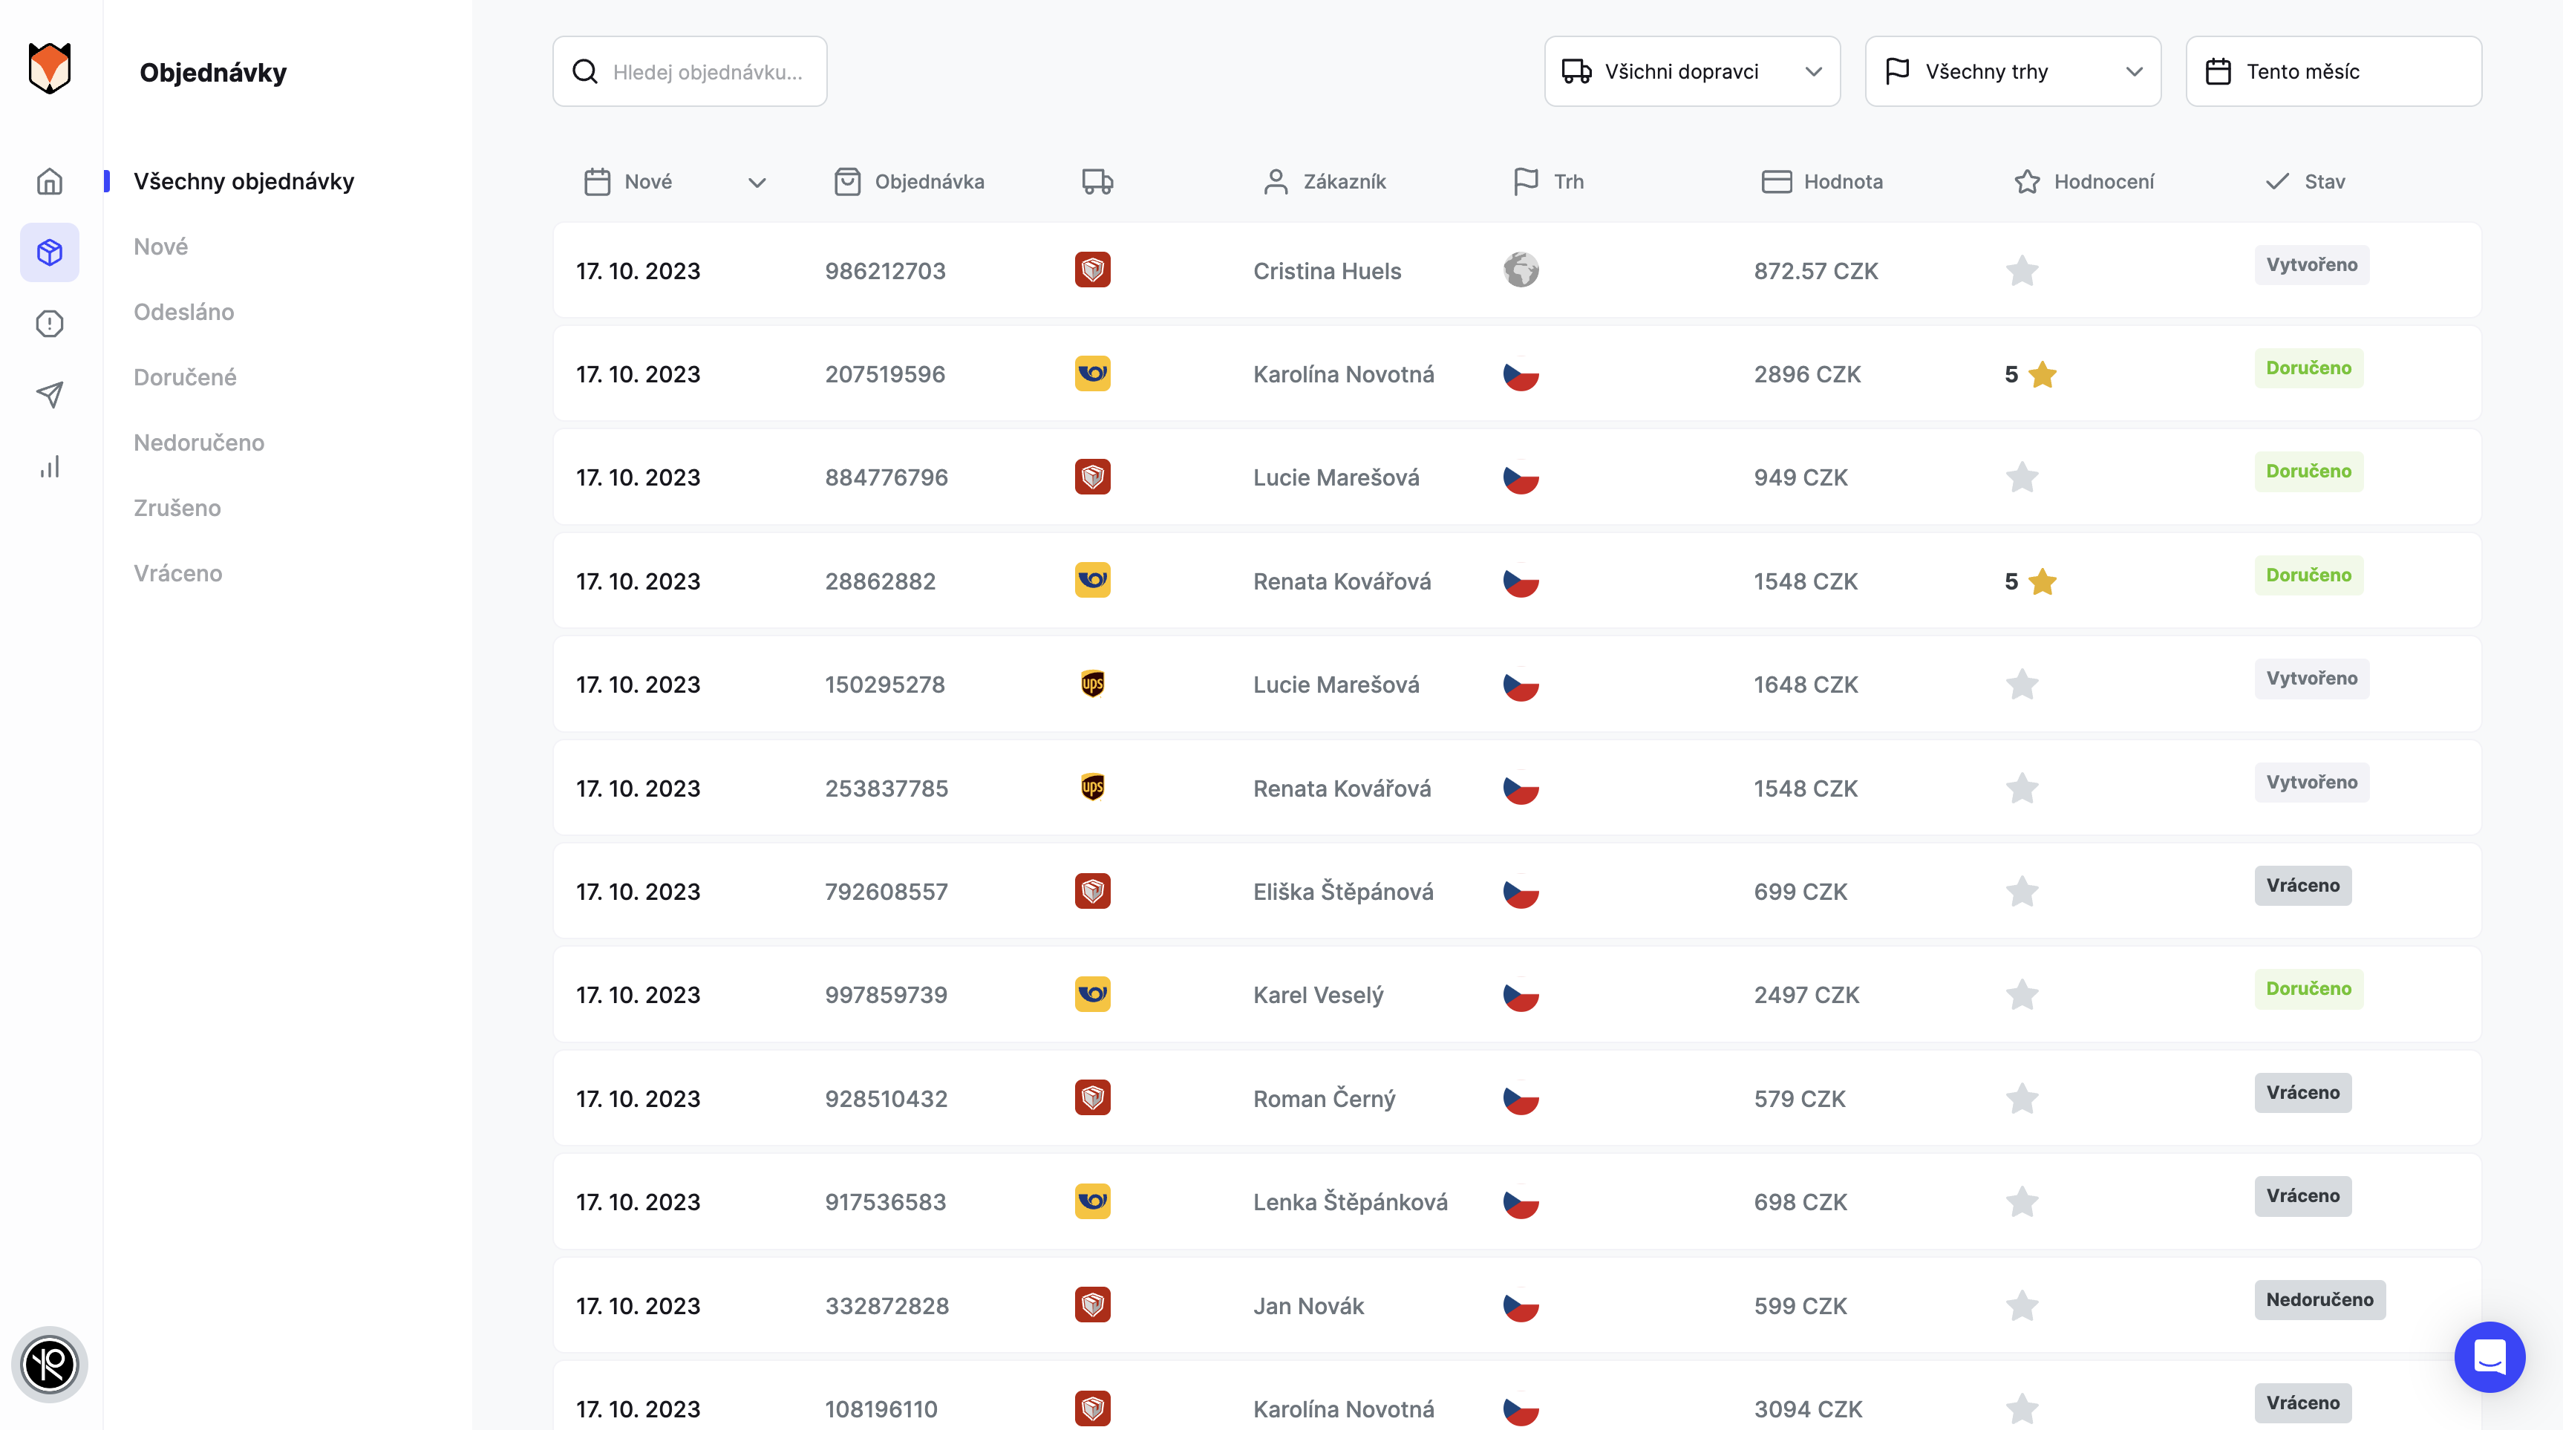
Task: Click the fox logo icon
Action: [x=50, y=68]
